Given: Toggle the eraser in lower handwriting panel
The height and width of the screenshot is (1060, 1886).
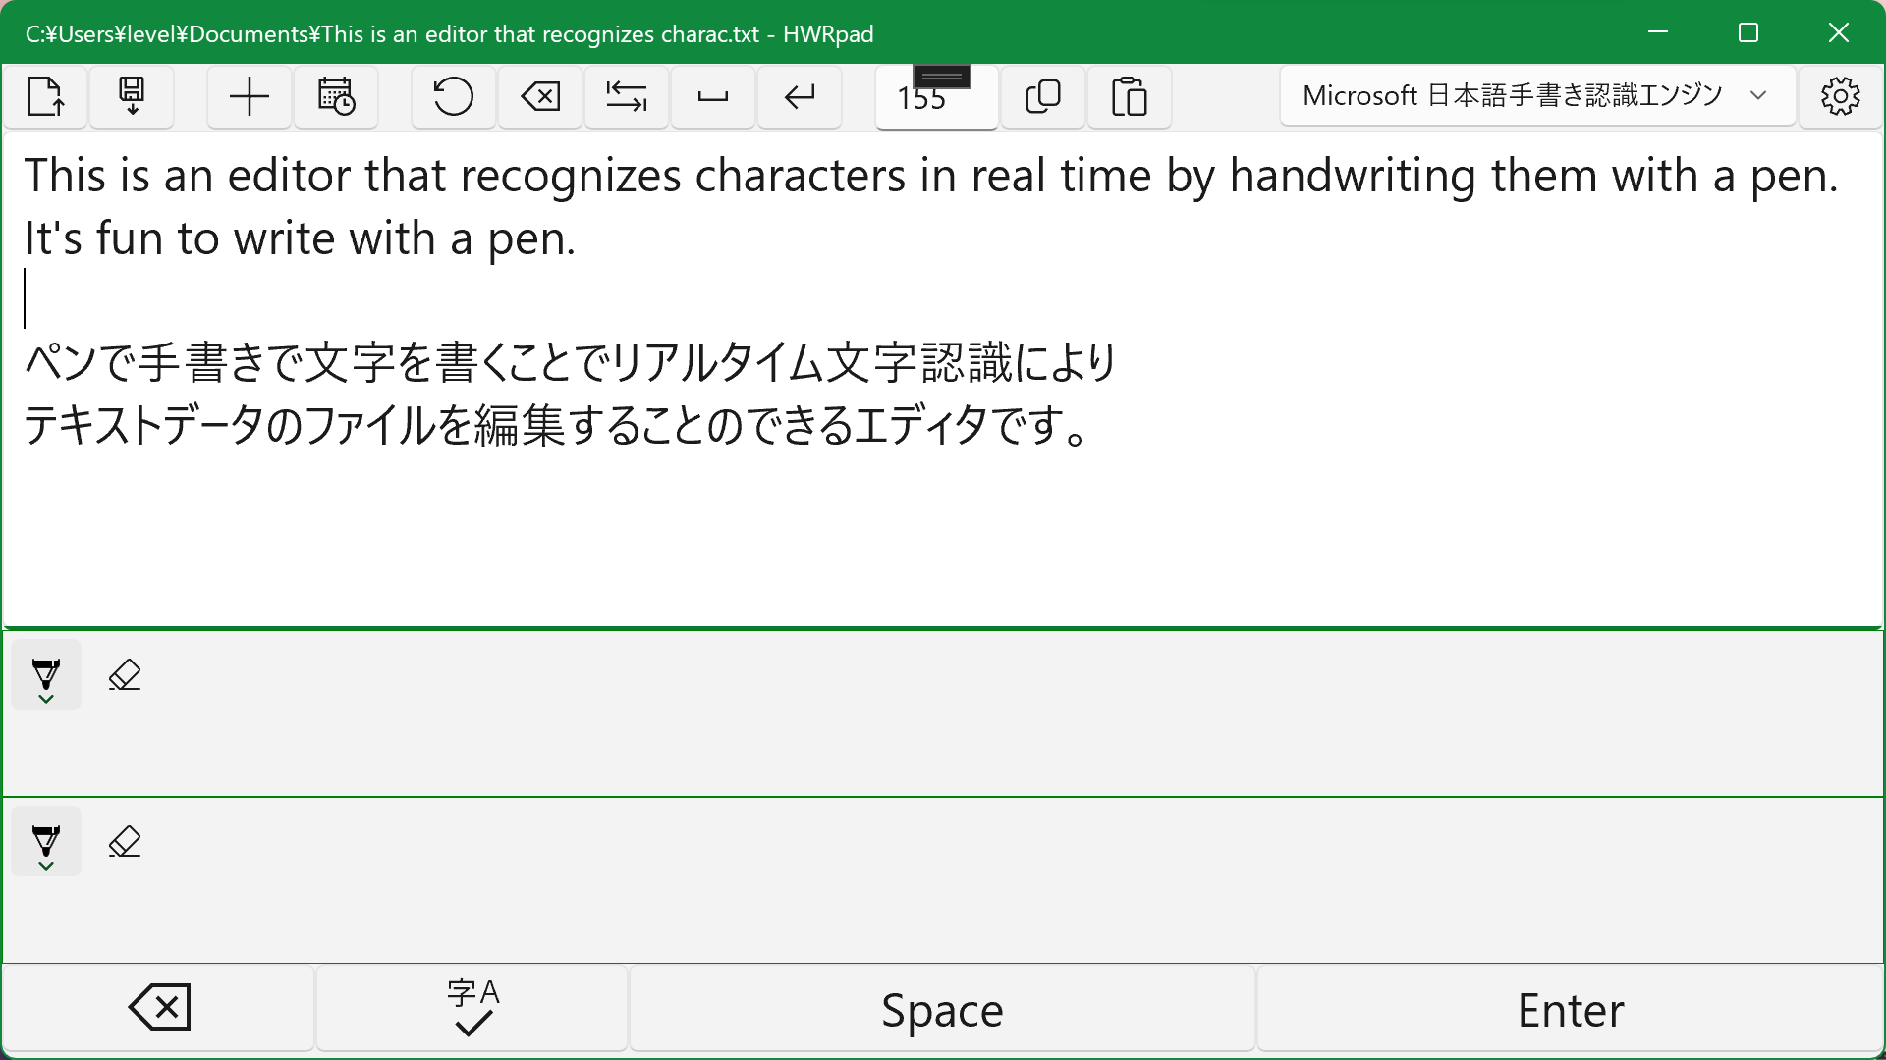Looking at the screenshot, I should click(125, 842).
